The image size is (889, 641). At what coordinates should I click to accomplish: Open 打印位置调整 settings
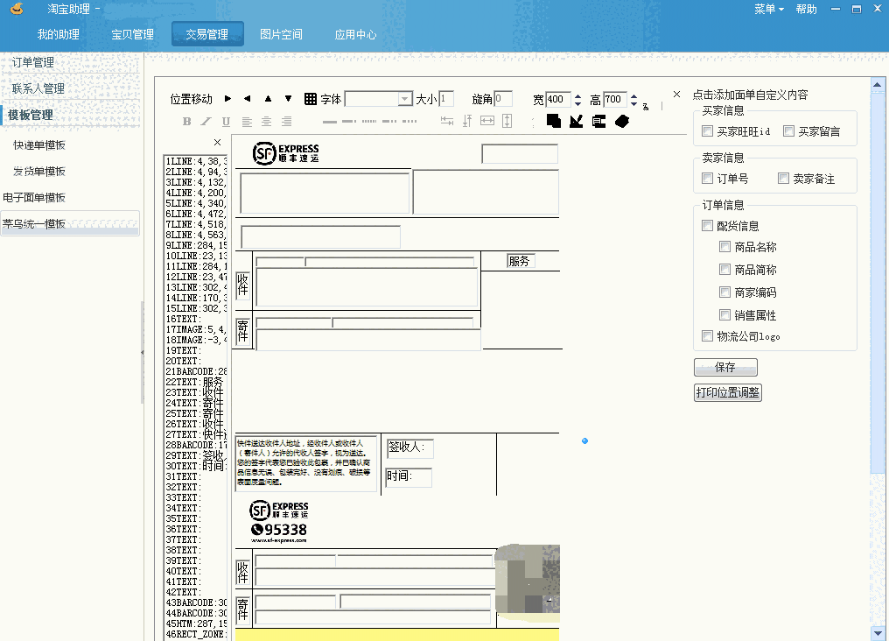point(727,392)
